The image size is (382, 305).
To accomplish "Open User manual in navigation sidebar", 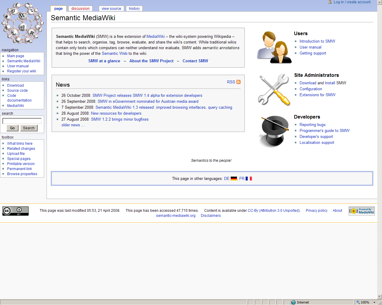I will [x=18, y=66].
